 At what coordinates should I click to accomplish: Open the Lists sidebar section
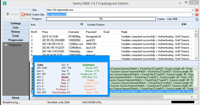pyautogui.click(x=16, y=28)
